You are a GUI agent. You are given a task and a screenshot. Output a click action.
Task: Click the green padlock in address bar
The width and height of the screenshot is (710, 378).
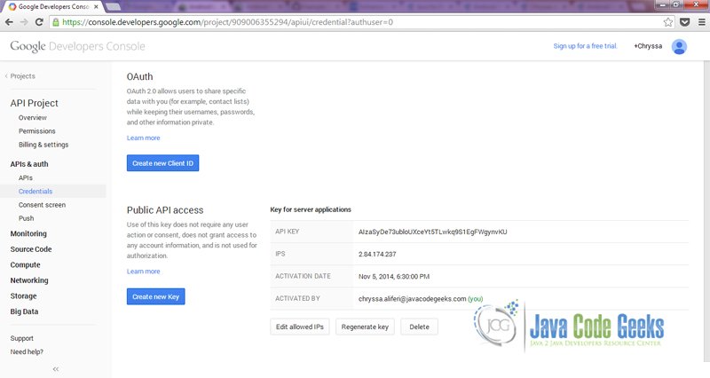[x=56, y=22]
